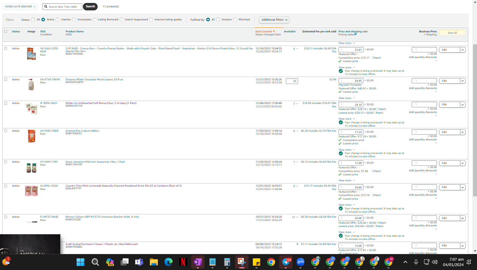Click the Pricing status info icon
Screen dimensions: 477x270
[x=356, y=34]
